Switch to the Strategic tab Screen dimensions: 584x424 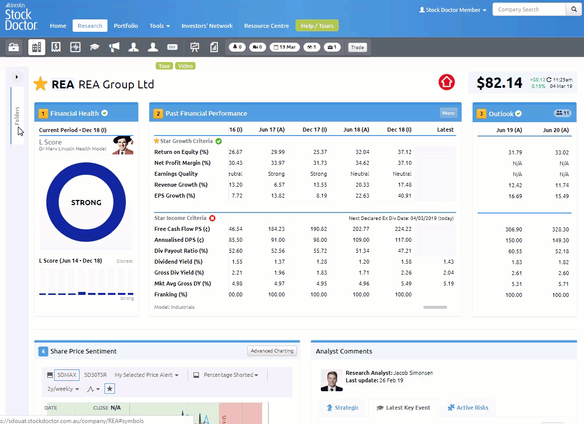pyautogui.click(x=343, y=408)
